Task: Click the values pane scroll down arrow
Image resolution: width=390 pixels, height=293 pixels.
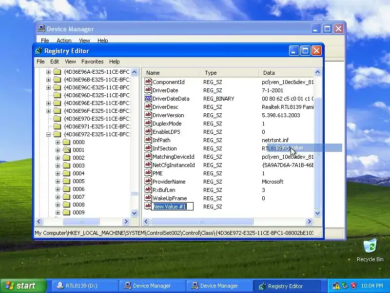Action: [x=318, y=213]
